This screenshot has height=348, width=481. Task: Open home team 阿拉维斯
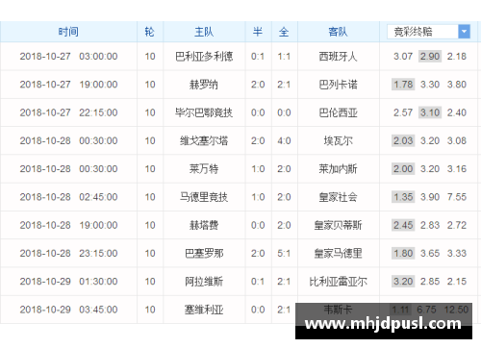pyautogui.click(x=204, y=282)
